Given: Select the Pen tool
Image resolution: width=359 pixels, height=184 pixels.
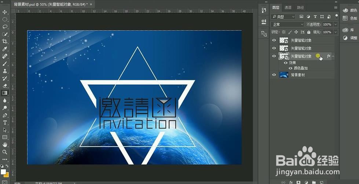Looking at the screenshot, I should point(4,115).
